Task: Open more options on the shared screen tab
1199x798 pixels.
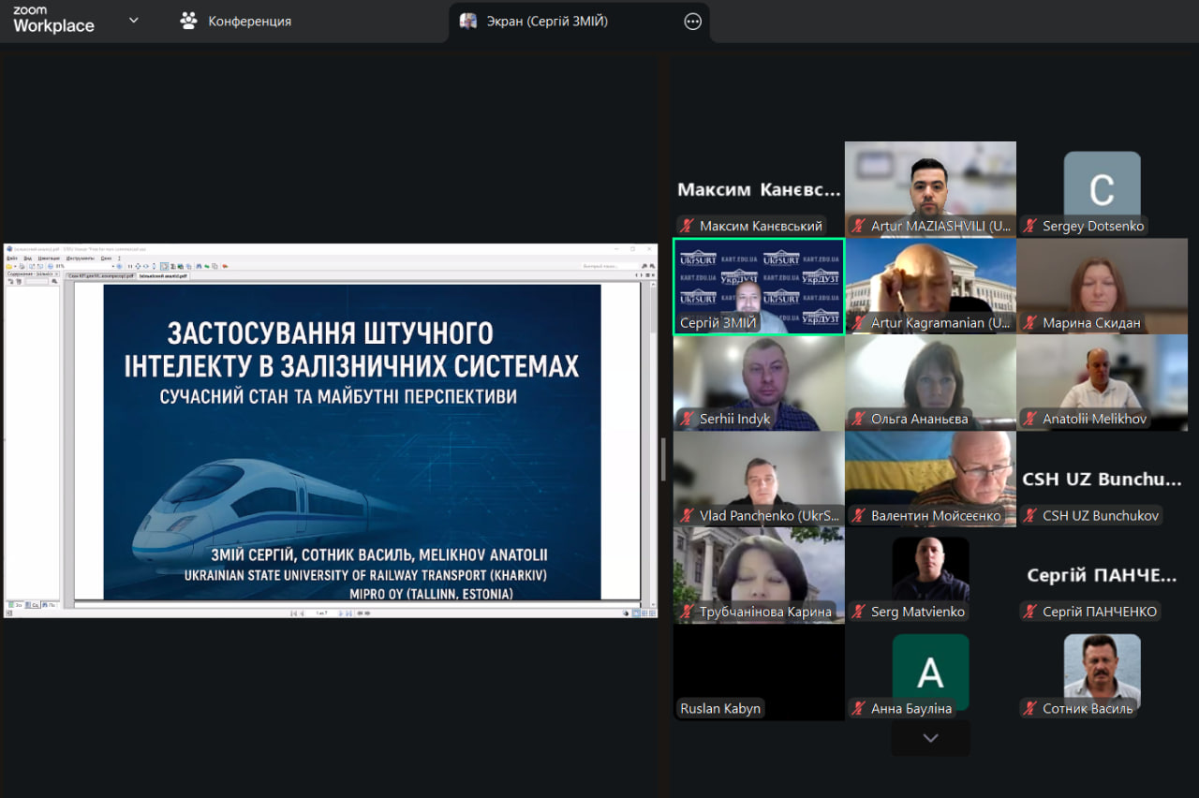Action: pyautogui.click(x=692, y=22)
